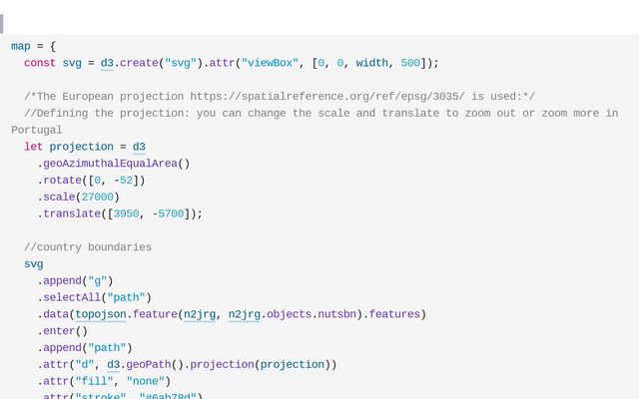Open the underlined d3 reference before .create
Viewport: 639px width, 399px height.
pyautogui.click(x=107, y=63)
